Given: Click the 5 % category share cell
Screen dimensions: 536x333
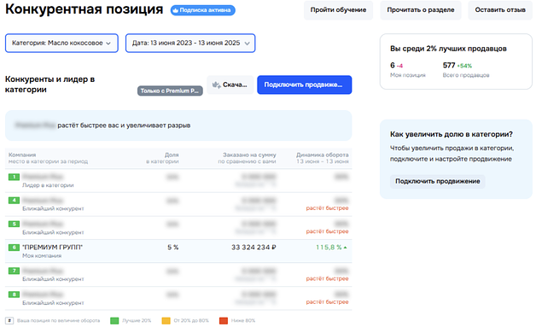Looking at the screenshot, I should [x=173, y=247].
